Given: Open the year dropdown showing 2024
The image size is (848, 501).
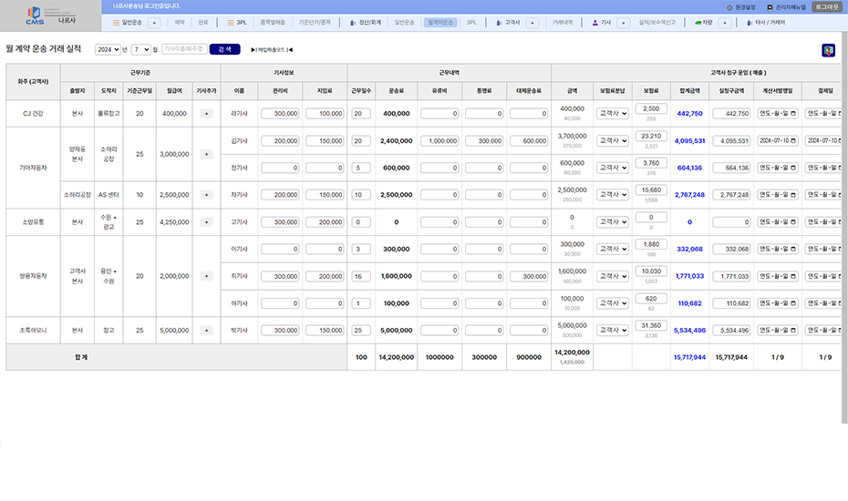Looking at the screenshot, I should point(108,50).
